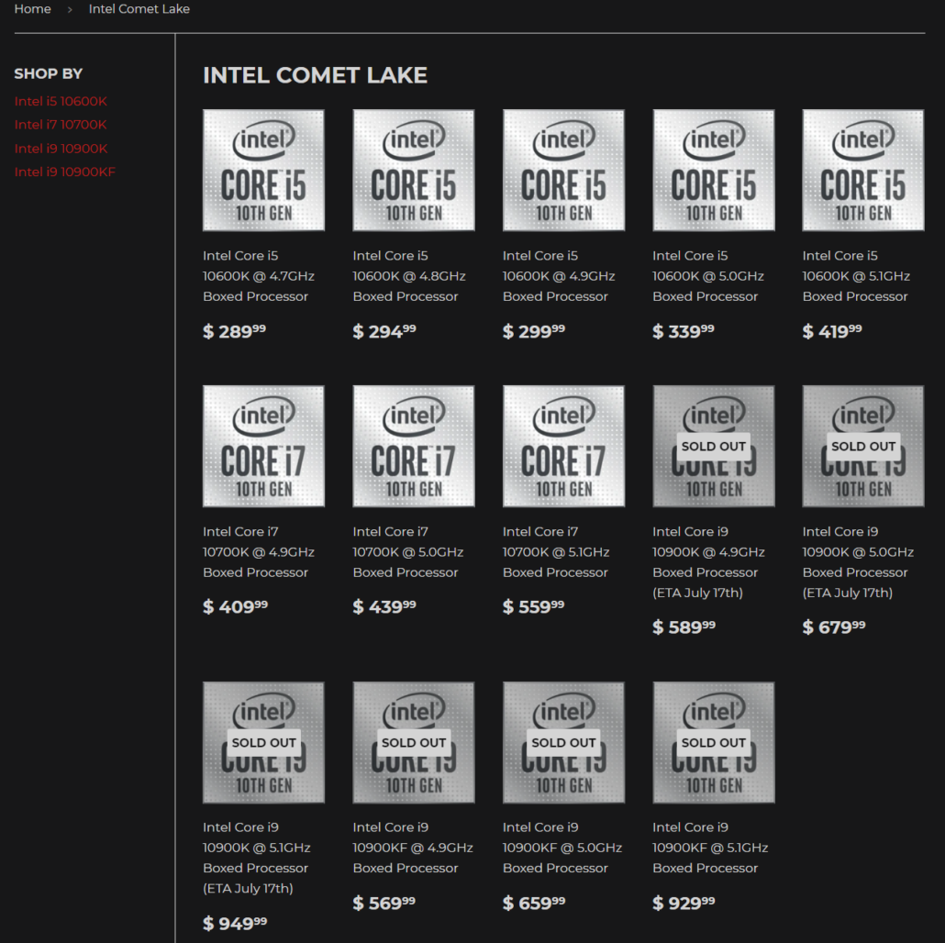Click the sold-out Intel Core i9 10900KF 4.9GHz image

[x=413, y=742]
